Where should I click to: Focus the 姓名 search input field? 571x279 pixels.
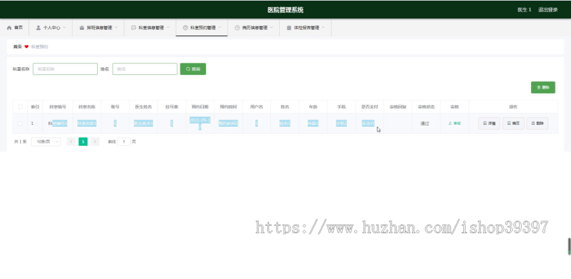[145, 68]
